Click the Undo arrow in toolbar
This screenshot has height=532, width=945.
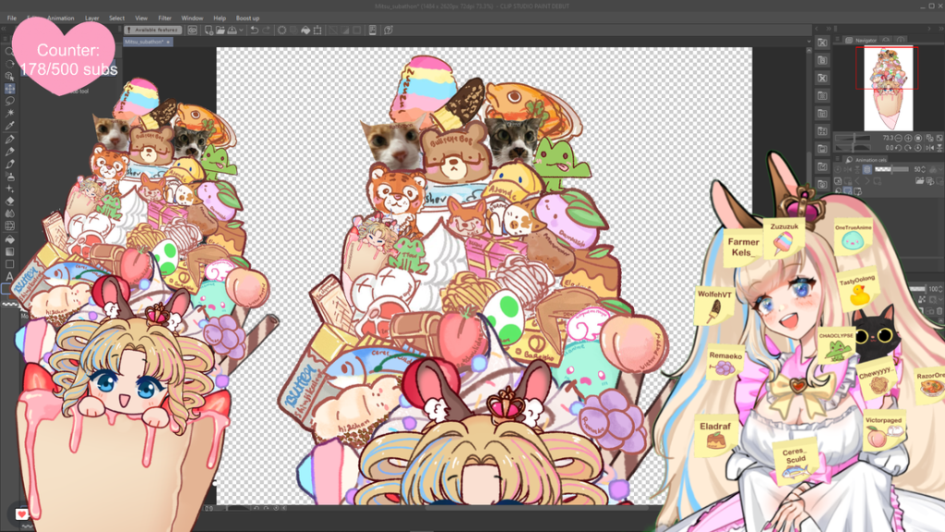pos(253,30)
